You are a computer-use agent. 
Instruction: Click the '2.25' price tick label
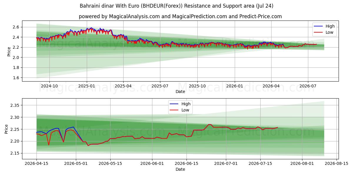[x=15, y=129]
